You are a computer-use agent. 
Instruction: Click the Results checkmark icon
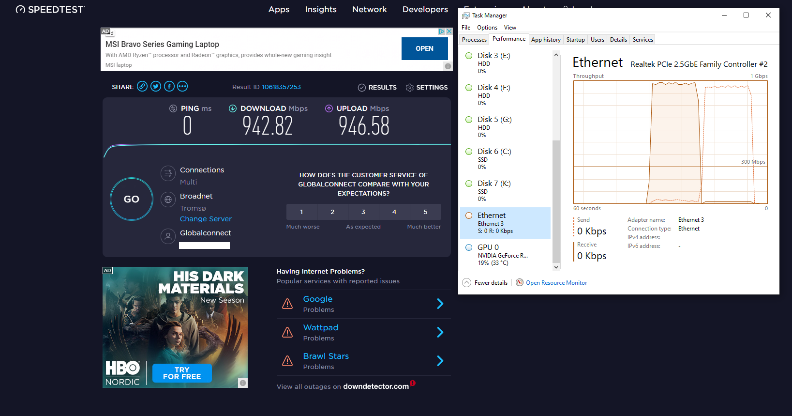point(362,88)
